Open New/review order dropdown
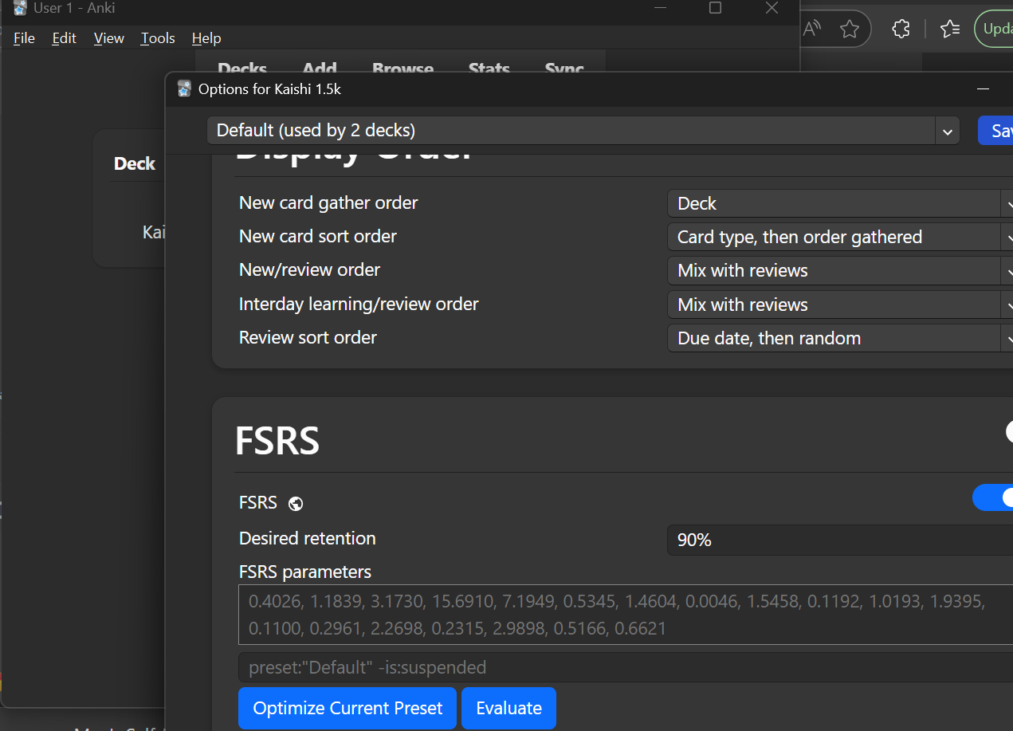The width and height of the screenshot is (1013, 731). click(x=840, y=271)
